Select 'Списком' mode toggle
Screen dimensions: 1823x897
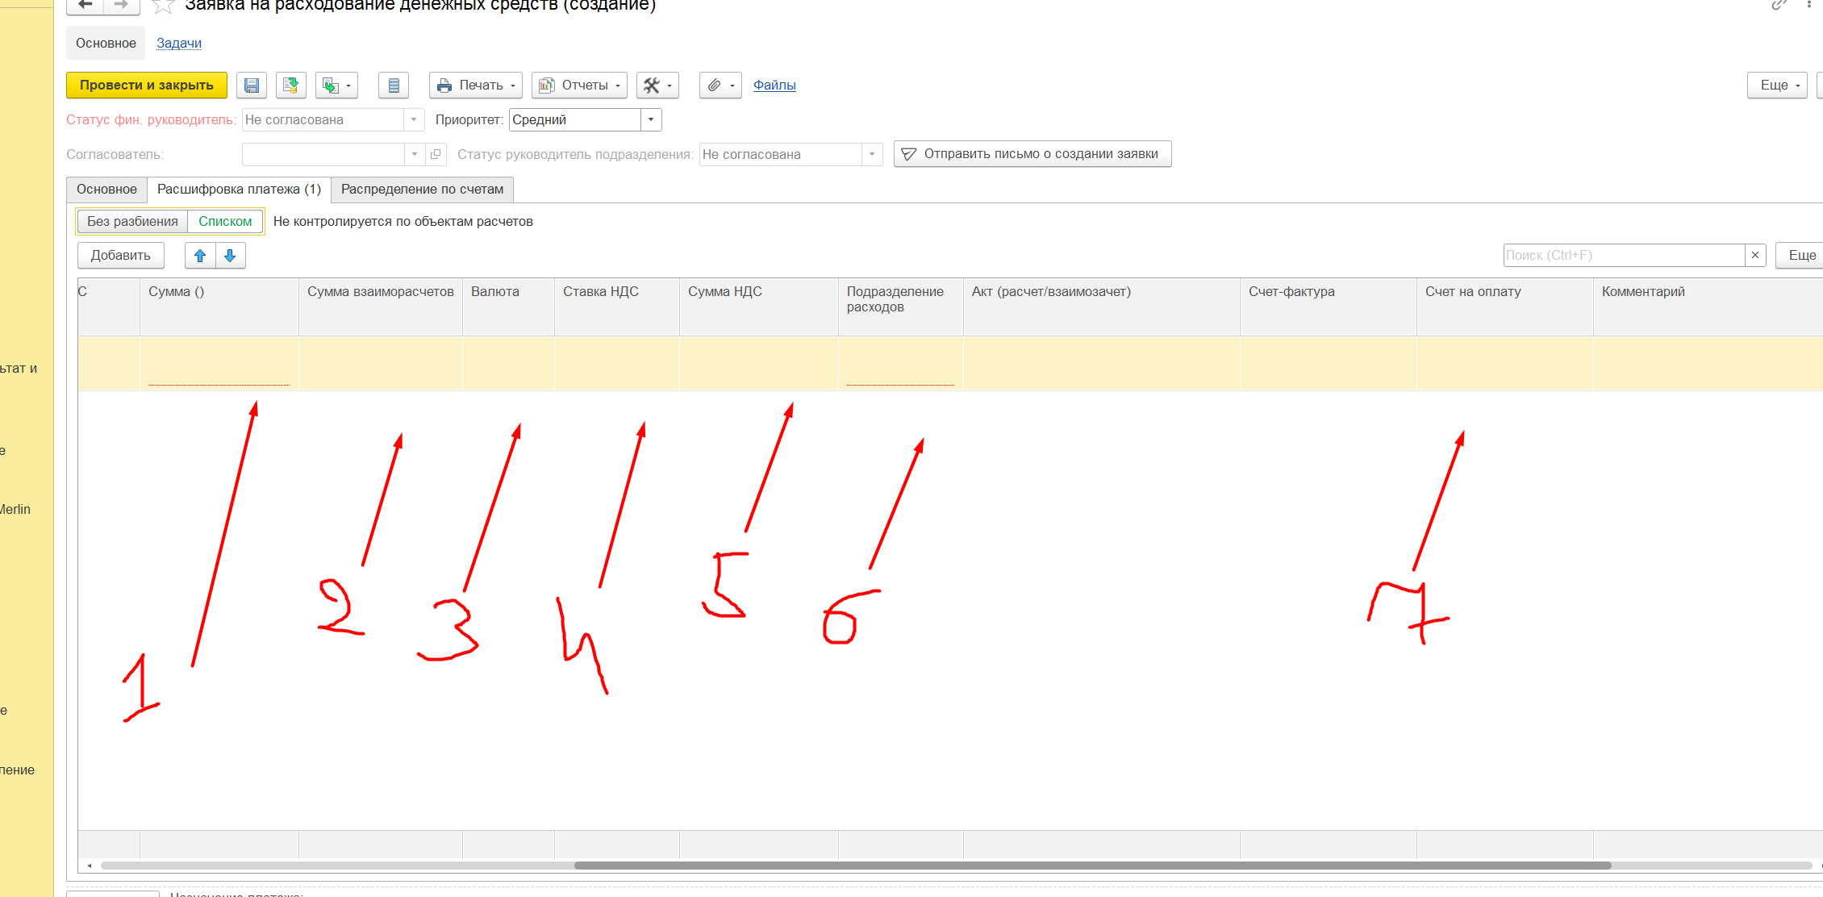[x=225, y=222]
